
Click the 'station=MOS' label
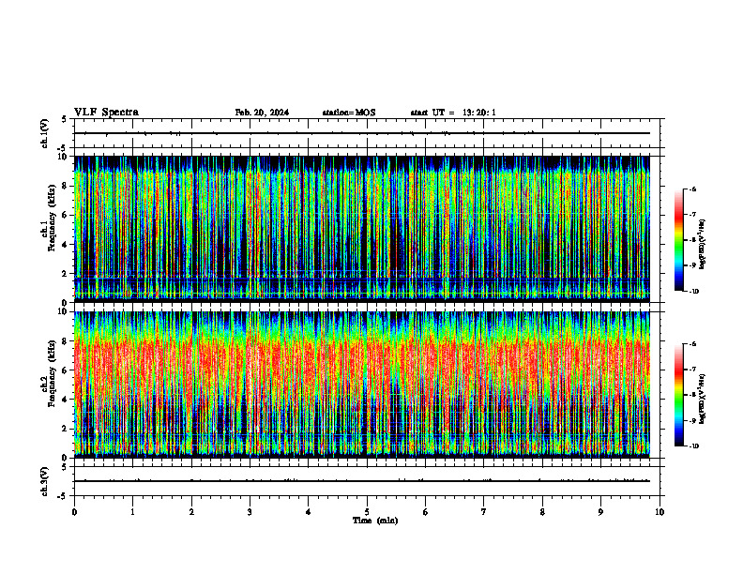349,113
